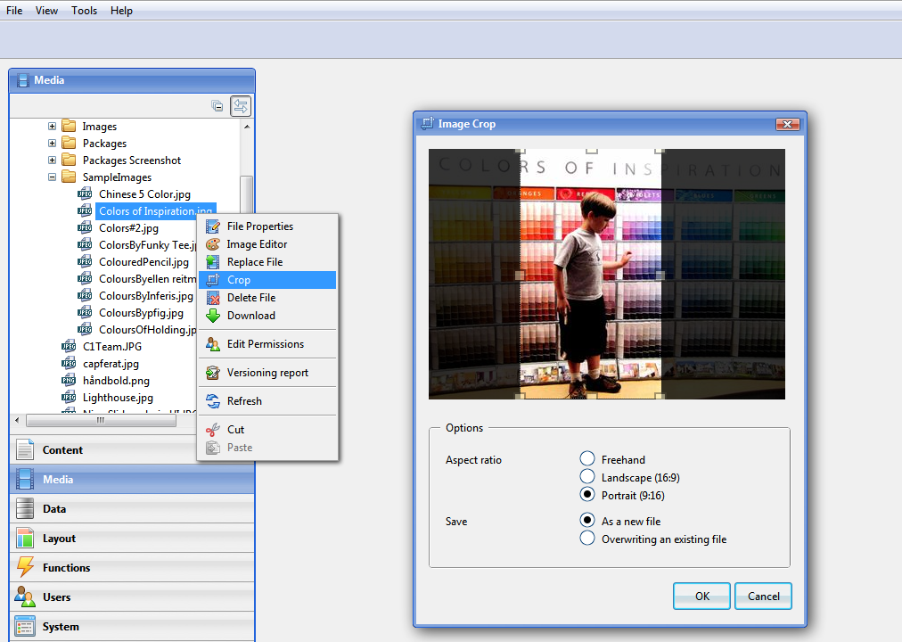
Task: Select Overwriting an existing file option
Action: pyautogui.click(x=587, y=539)
